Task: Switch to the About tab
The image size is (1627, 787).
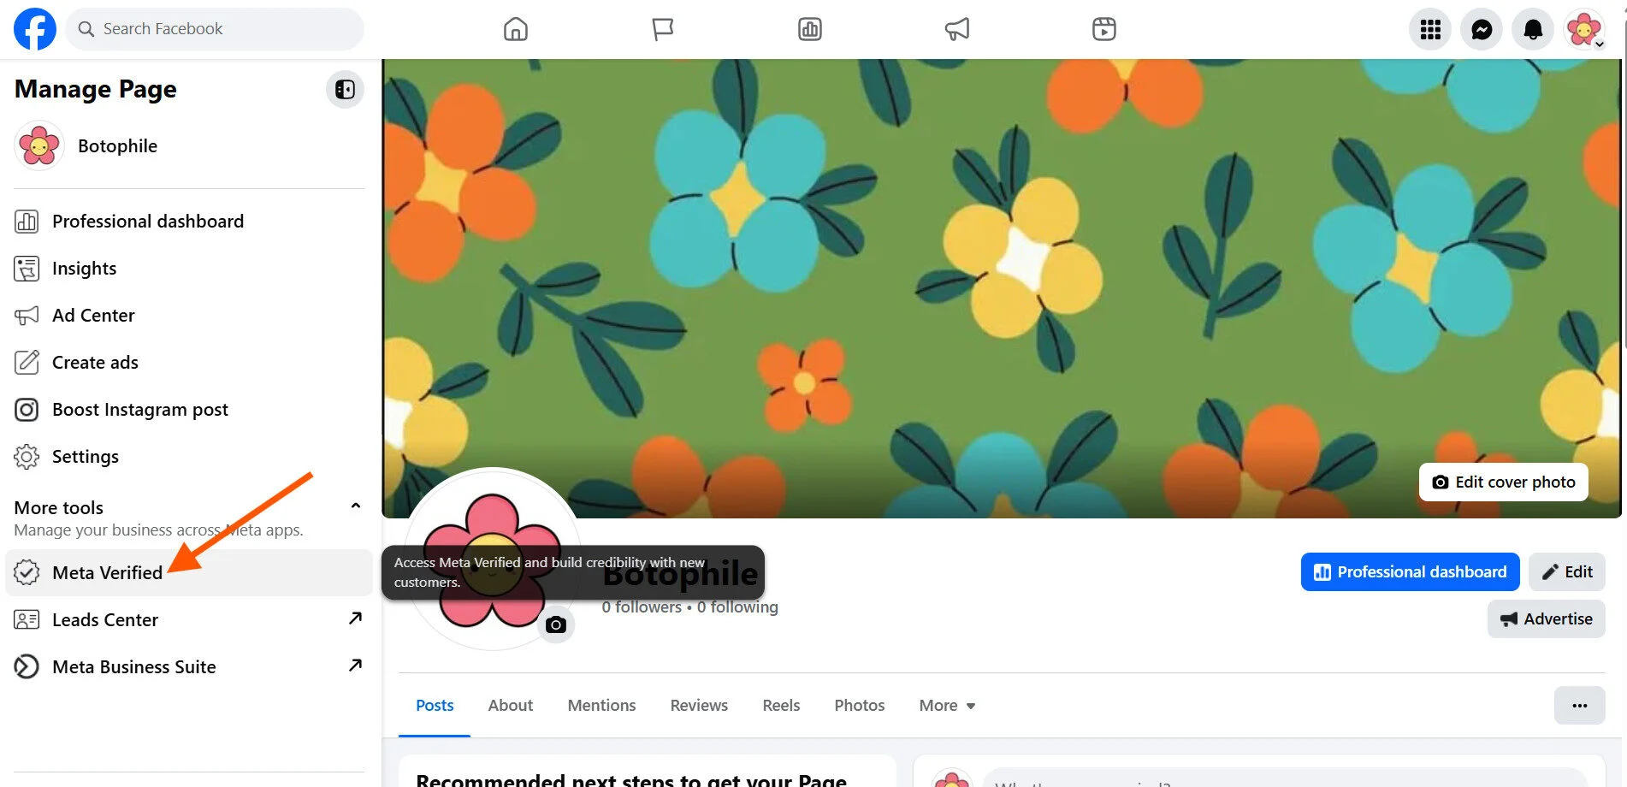Action: [510, 706]
